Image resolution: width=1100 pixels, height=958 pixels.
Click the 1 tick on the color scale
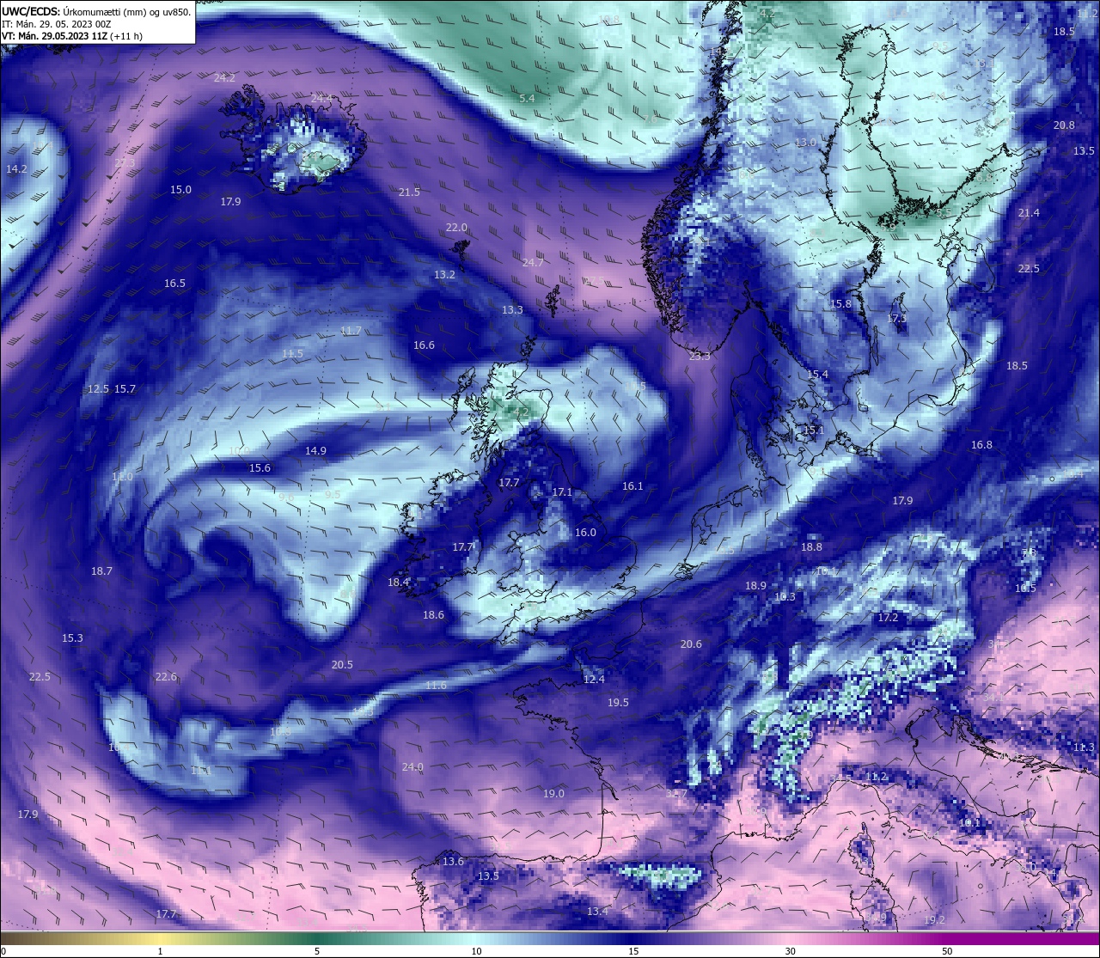pyautogui.click(x=161, y=951)
